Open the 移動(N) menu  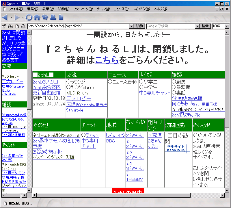(x=64, y=9)
